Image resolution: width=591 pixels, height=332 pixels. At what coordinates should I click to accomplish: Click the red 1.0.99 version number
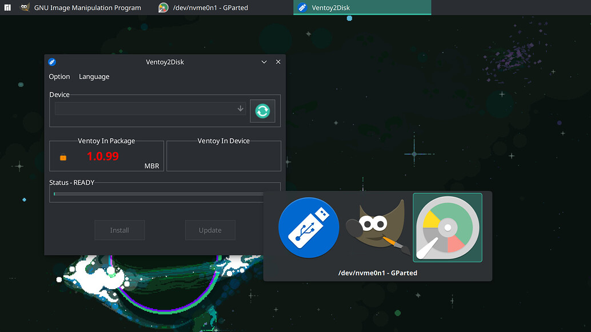pyautogui.click(x=103, y=156)
